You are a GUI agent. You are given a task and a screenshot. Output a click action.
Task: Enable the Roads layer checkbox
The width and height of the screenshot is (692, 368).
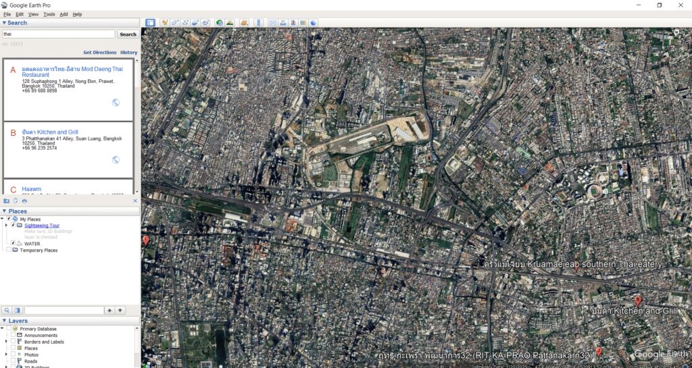[14, 361]
